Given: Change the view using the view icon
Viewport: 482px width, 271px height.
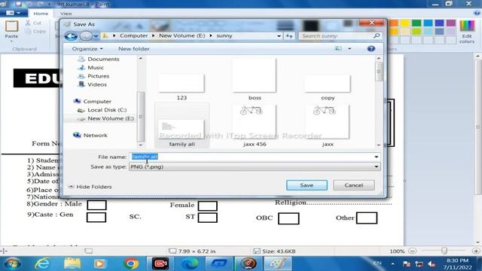Looking at the screenshot, I should point(338,48).
